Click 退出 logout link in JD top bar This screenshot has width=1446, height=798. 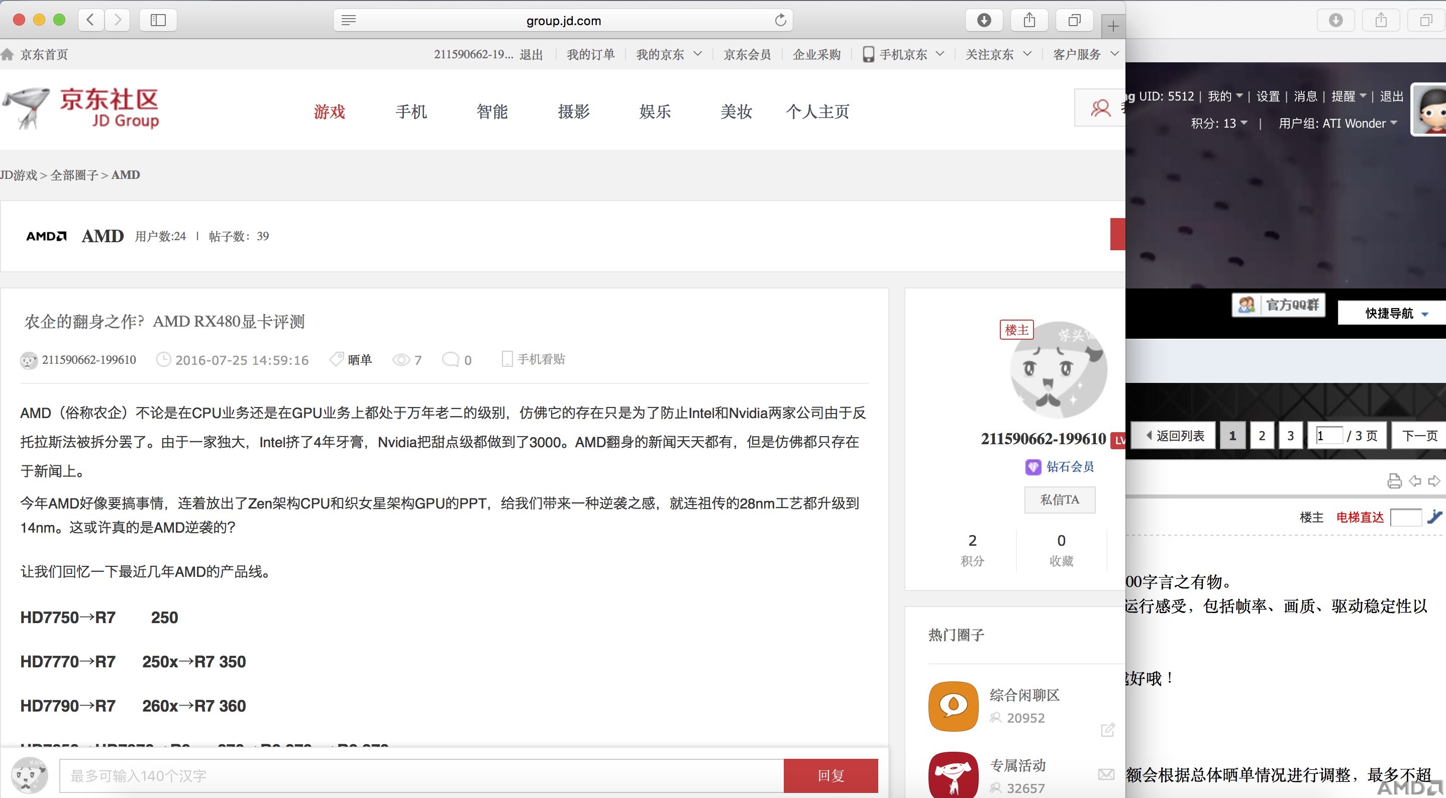tap(531, 54)
